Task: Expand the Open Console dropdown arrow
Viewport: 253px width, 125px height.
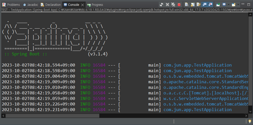Action: tap(238, 5)
